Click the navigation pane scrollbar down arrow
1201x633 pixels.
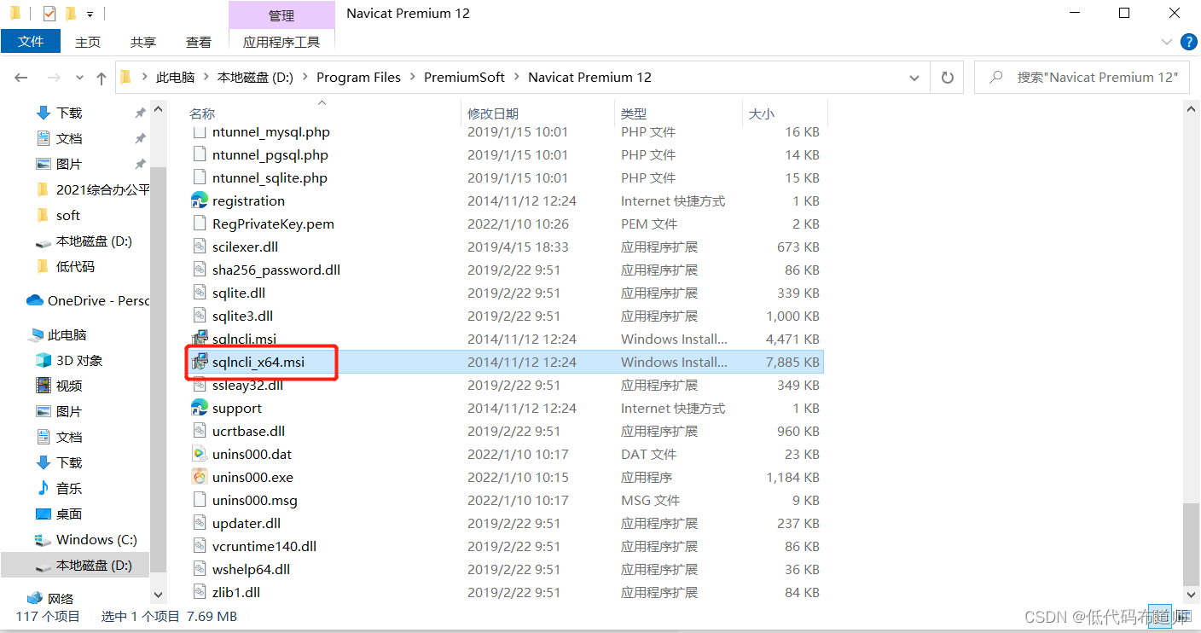click(159, 595)
